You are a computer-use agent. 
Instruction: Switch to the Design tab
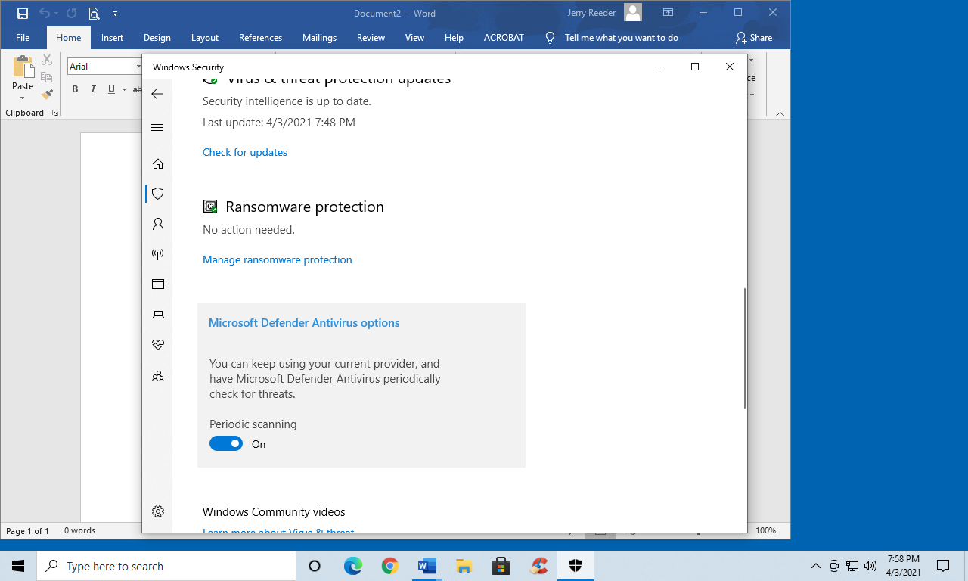(x=157, y=38)
